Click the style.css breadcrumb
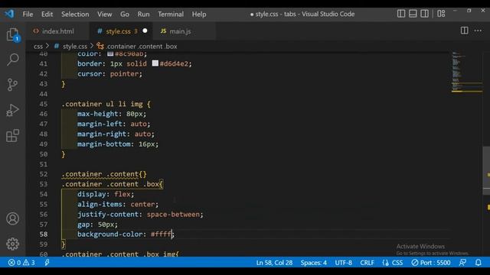Viewport: 490px width, 275px height. pyautogui.click(x=75, y=46)
